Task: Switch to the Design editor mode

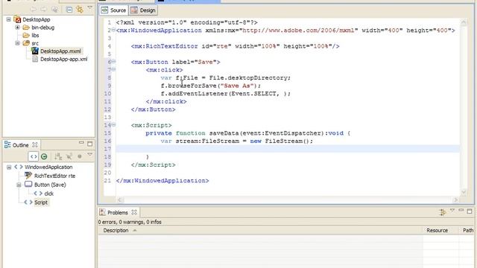Action: (143, 10)
